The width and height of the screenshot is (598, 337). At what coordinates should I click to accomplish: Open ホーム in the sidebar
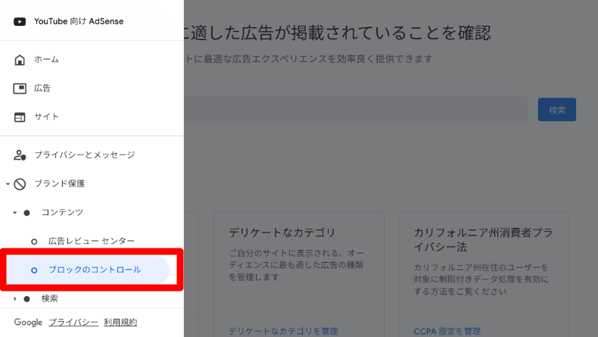tap(46, 60)
